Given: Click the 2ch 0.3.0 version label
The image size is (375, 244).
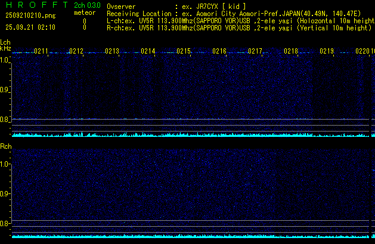Looking at the screenshot, I should (87, 5).
